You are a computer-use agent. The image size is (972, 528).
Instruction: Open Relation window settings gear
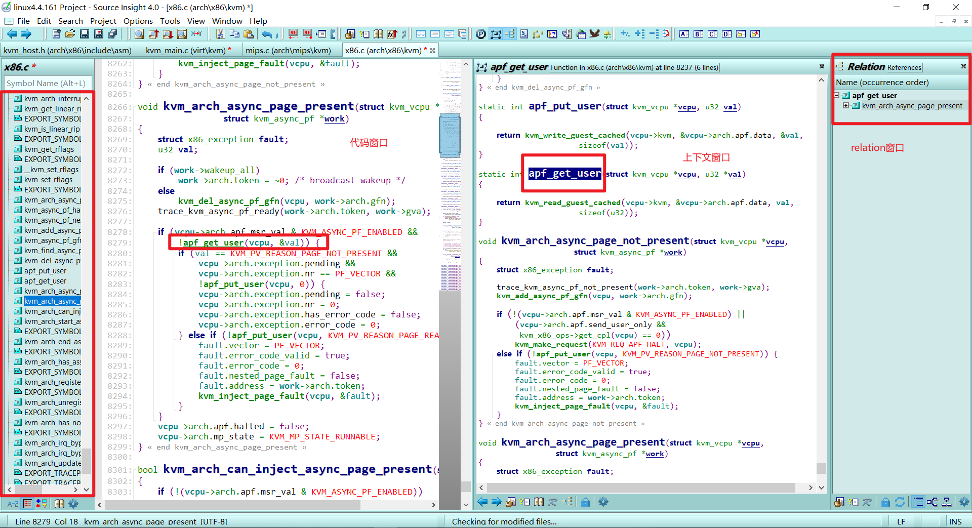coord(964,502)
